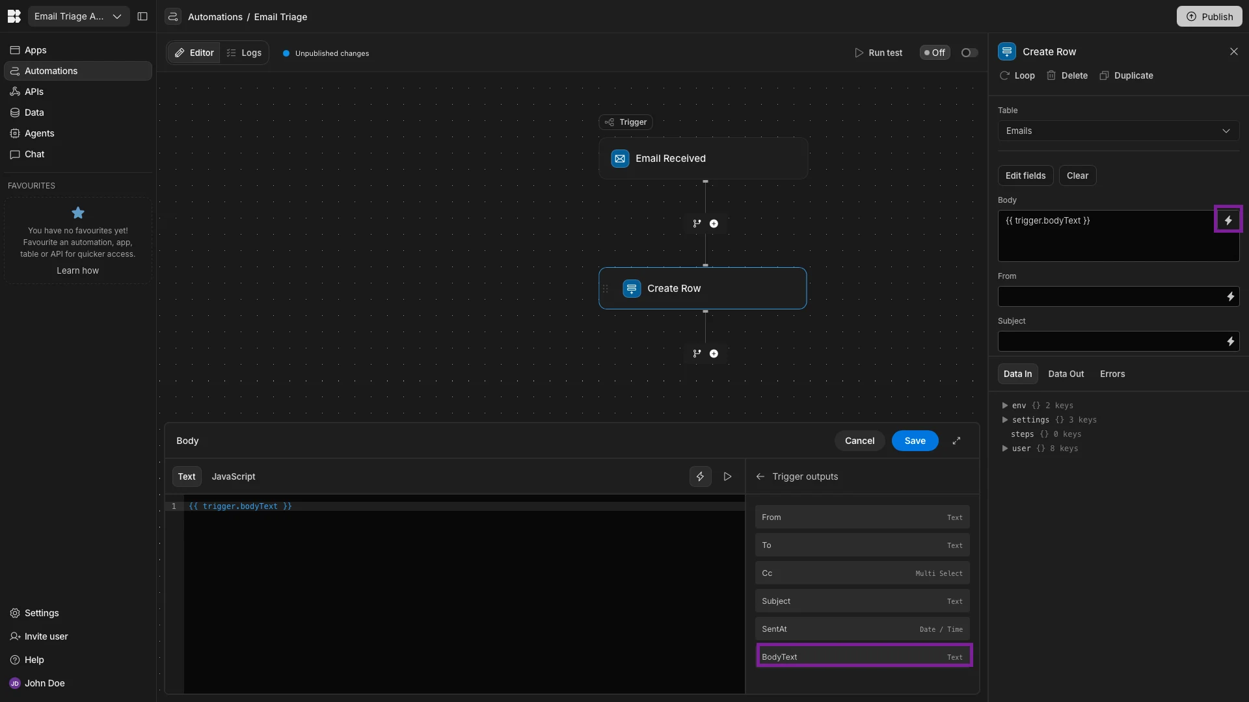
Task: Collapse the left sidebar panel
Action: tap(142, 16)
